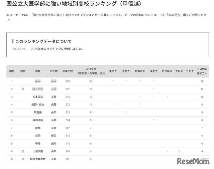Click the medical total 11 for 長野・県立

(91, 105)
